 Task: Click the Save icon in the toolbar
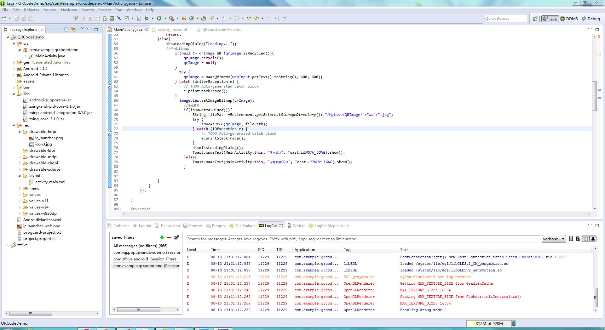(16, 18)
